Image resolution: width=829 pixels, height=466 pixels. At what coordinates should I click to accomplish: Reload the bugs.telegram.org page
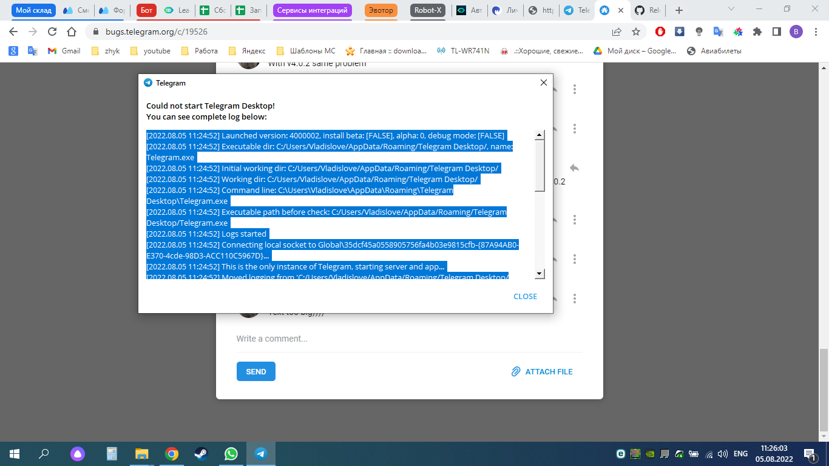(x=52, y=32)
